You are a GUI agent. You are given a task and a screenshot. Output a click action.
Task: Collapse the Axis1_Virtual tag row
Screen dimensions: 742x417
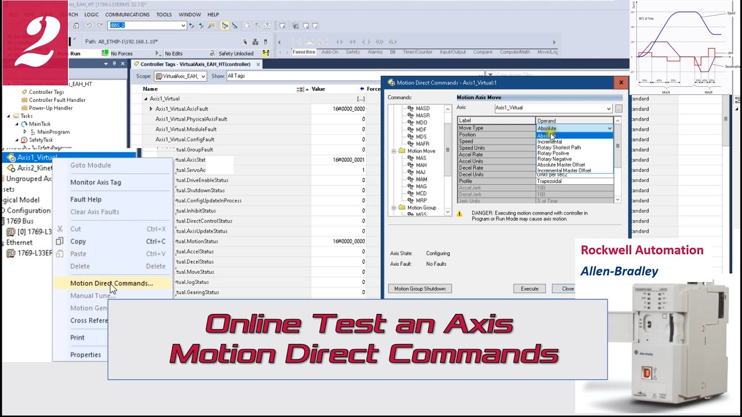[x=146, y=99]
